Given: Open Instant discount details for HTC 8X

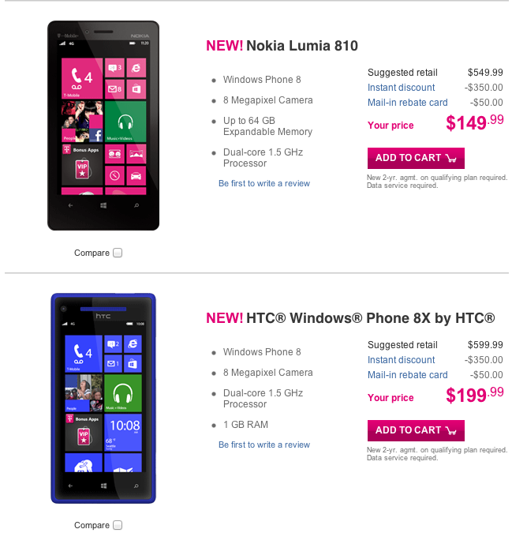Looking at the screenshot, I should coord(401,360).
